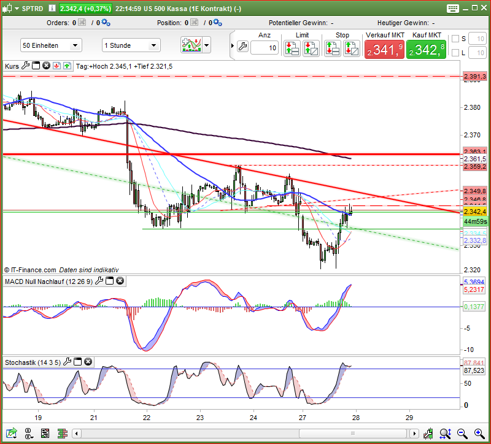
Task: Maximize the Kurs price panel
Action: point(36,66)
